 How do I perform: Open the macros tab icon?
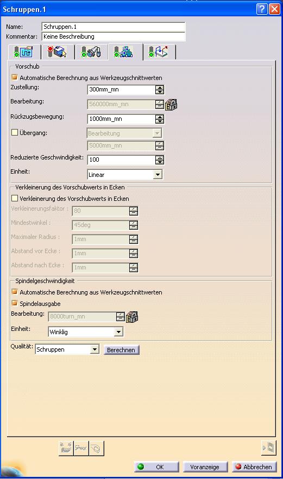tap(158, 52)
